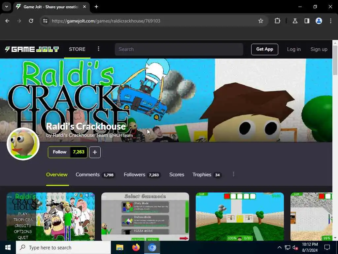Open the Chrome profile avatar
The width and height of the screenshot is (338, 254).
319,21
